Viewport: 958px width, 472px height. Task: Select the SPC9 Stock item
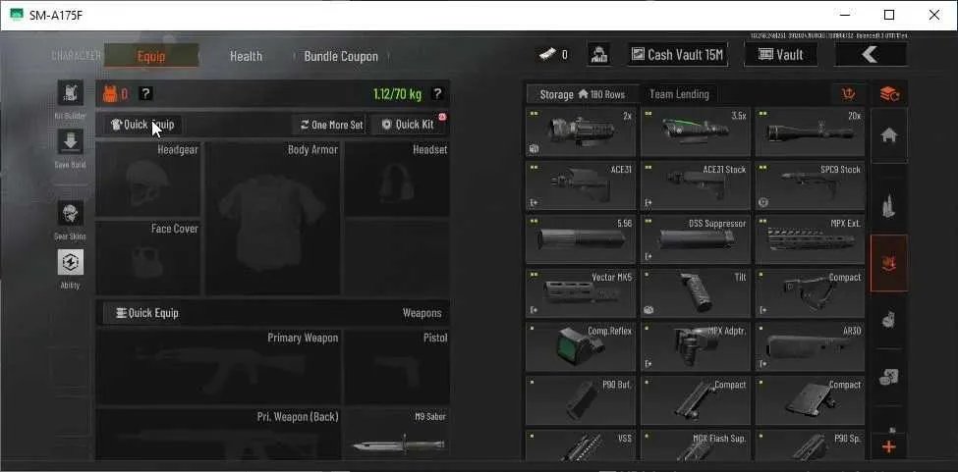[x=811, y=186]
